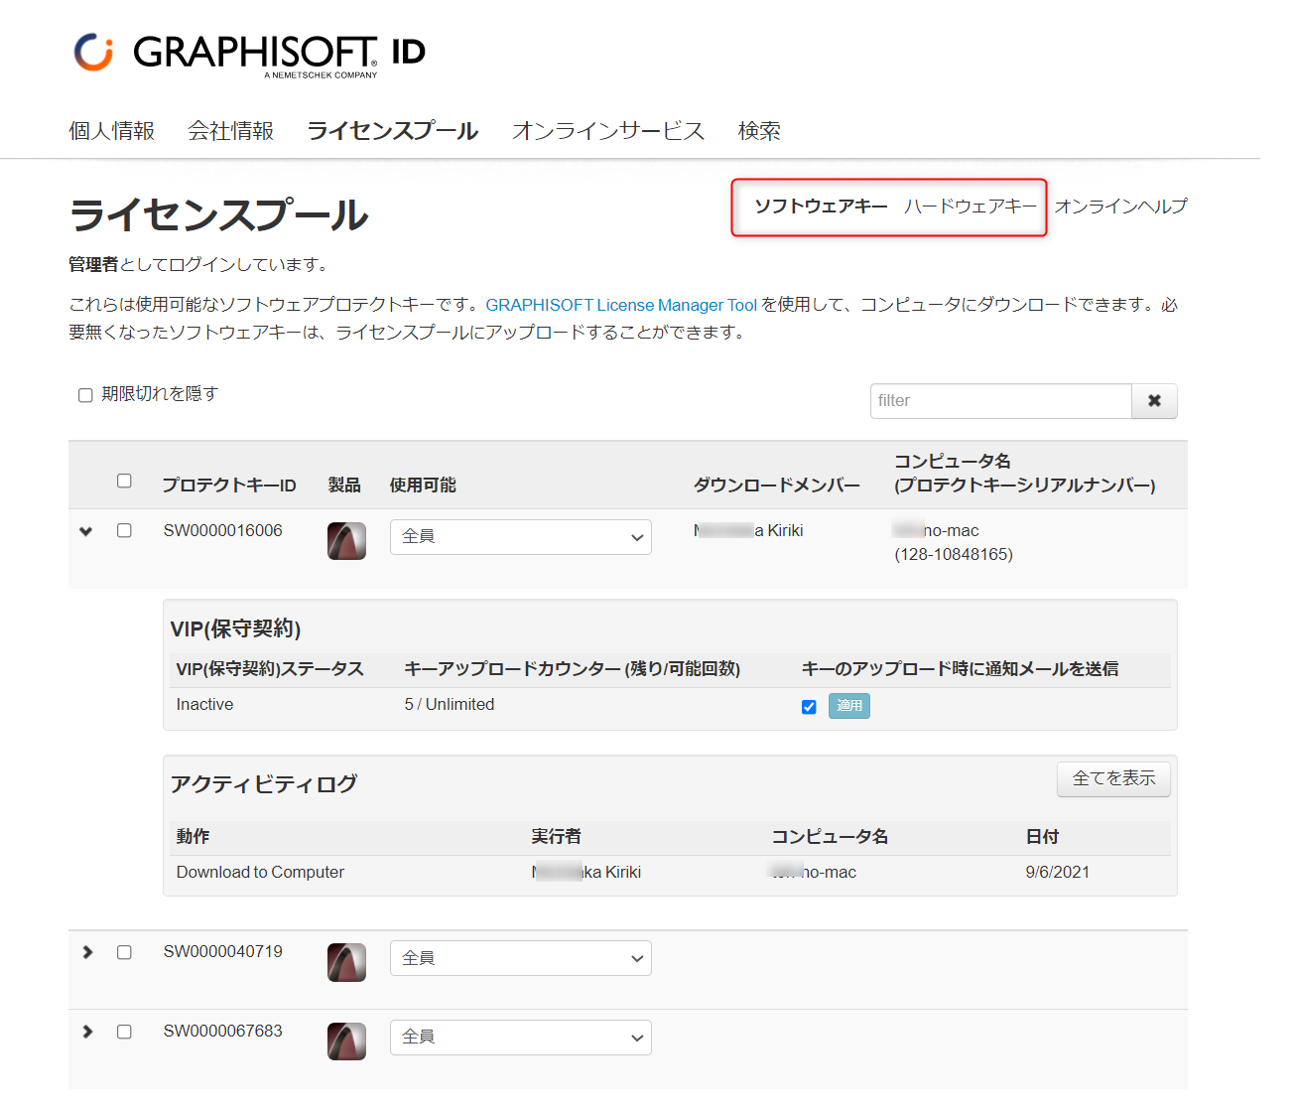The image size is (1297, 1110).
Task: Collapse the SW0000016006 row details
Action: [86, 531]
